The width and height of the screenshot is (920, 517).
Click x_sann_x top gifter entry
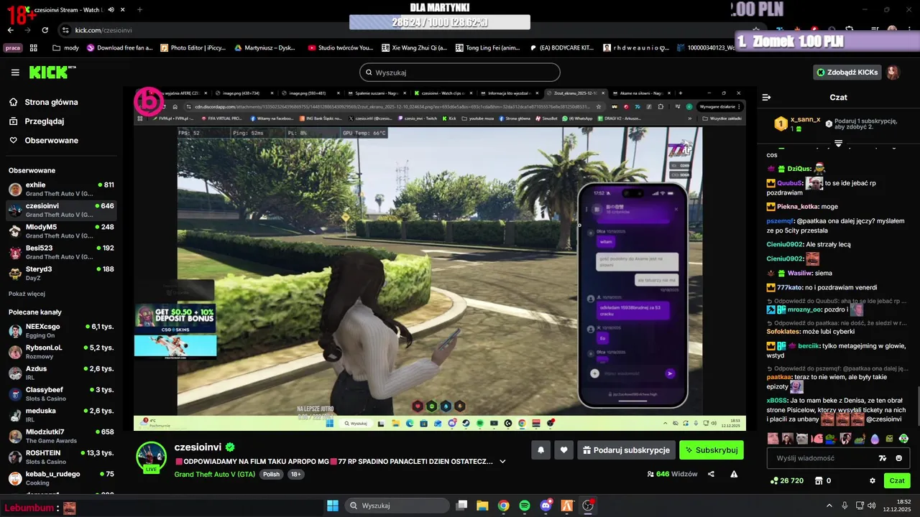click(797, 124)
